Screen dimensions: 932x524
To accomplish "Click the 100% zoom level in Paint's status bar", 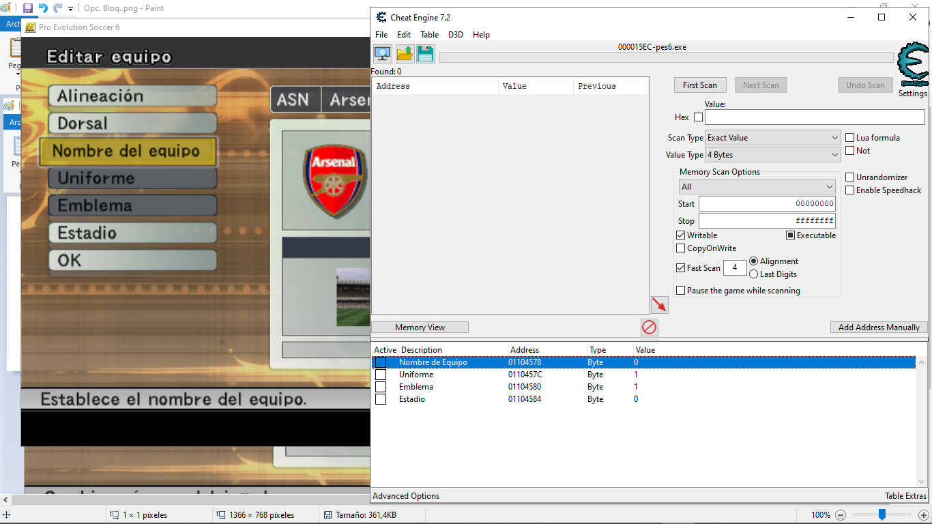I will (821, 515).
